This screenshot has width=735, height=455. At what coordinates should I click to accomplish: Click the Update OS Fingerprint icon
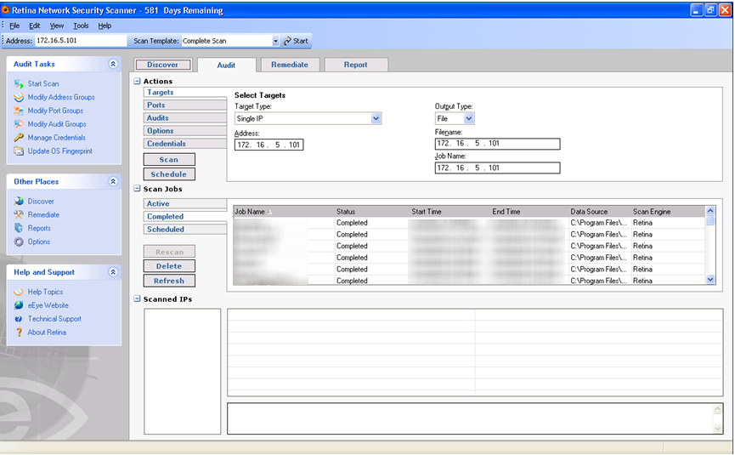(19, 151)
